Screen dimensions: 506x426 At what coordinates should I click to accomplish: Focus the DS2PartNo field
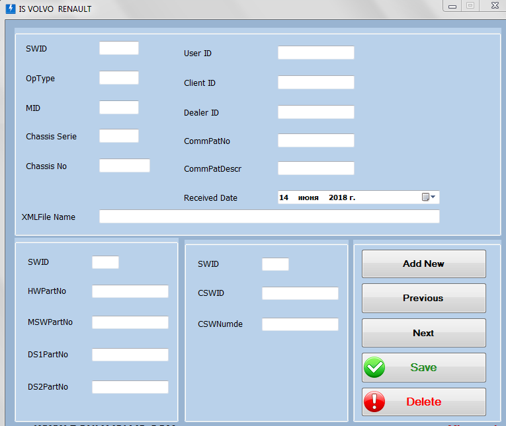[x=130, y=387]
